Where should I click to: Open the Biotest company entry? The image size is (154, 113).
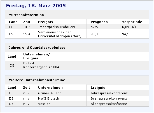coord(29,63)
